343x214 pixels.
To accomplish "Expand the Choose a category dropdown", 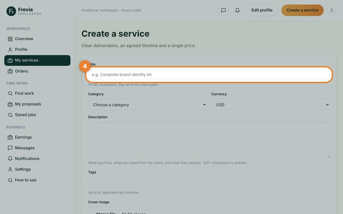I will pos(147,105).
